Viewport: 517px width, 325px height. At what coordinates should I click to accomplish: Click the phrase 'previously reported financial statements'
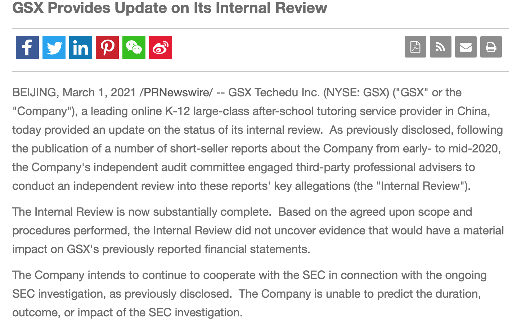(x=205, y=249)
